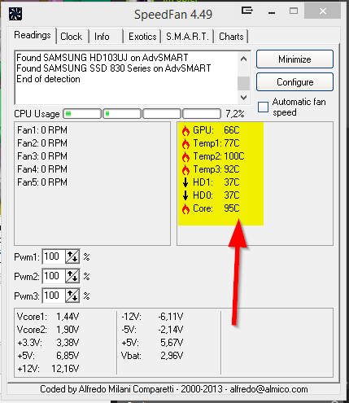Click the log scroll up arrow
The image size is (349, 403).
[x=243, y=59]
